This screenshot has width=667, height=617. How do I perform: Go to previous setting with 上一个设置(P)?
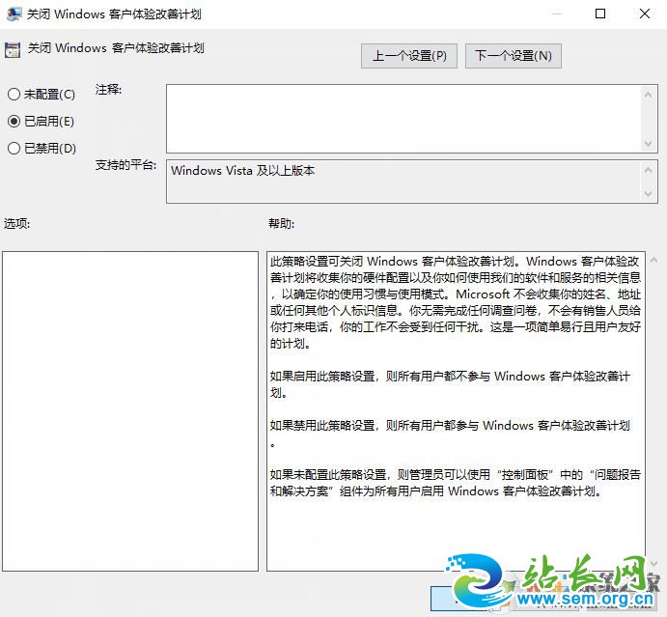tap(409, 56)
